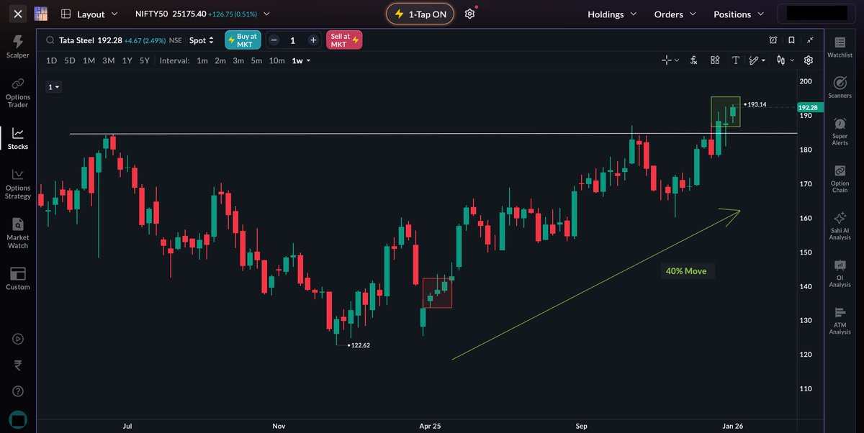Image resolution: width=864 pixels, height=433 pixels.
Task: Click Buy at MKT button
Action: tap(243, 40)
